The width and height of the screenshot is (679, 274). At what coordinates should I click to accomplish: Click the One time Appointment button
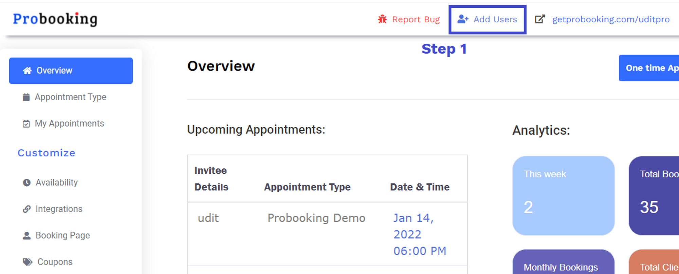(649, 68)
